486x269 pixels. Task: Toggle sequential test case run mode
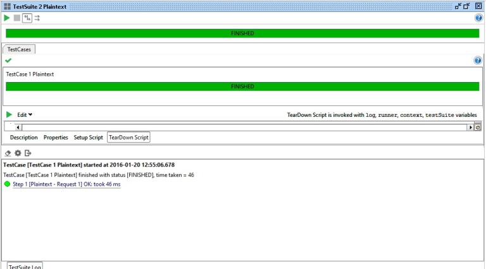point(27,18)
